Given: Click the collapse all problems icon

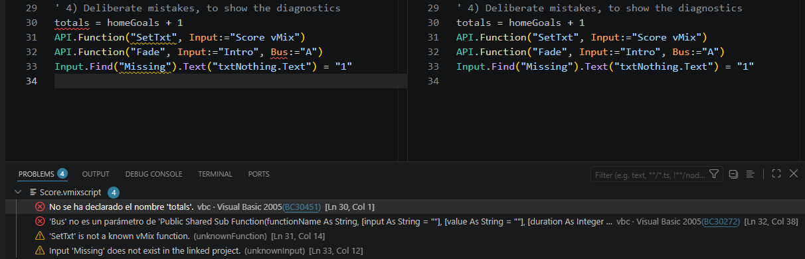Looking at the screenshot, I should click(733, 174).
